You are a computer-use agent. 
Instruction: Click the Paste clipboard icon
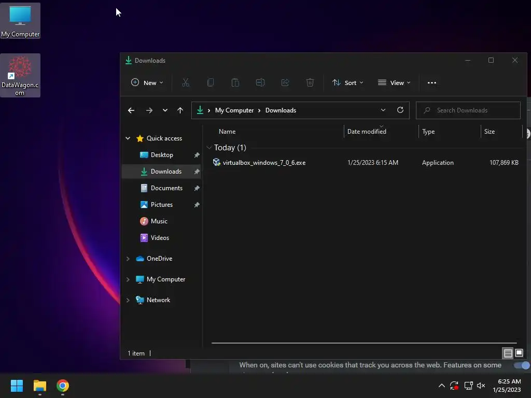coord(235,82)
